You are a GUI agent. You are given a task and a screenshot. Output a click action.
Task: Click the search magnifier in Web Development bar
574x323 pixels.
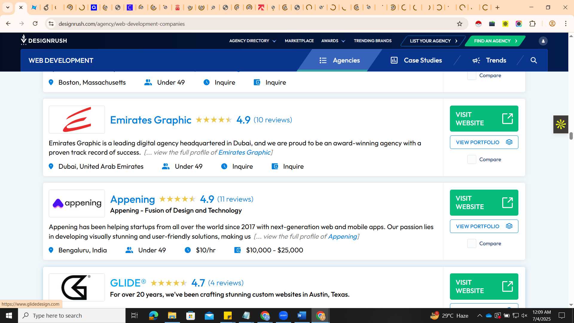pyautogui.click(x=534, y=60)
